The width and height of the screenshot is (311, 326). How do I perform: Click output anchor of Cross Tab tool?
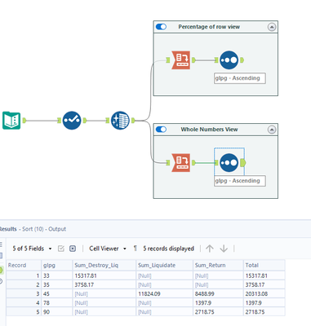coord(133,121)
